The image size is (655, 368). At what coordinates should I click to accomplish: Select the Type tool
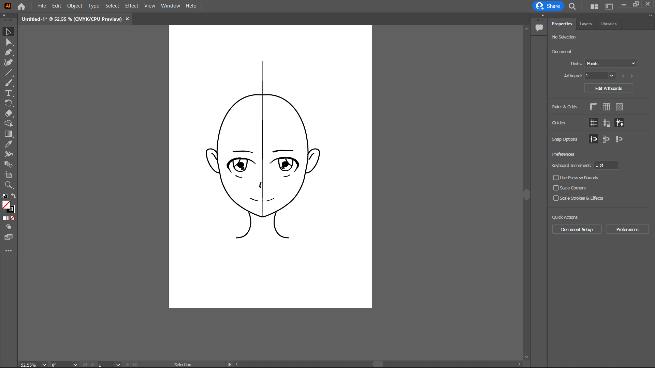pos(8,93)
